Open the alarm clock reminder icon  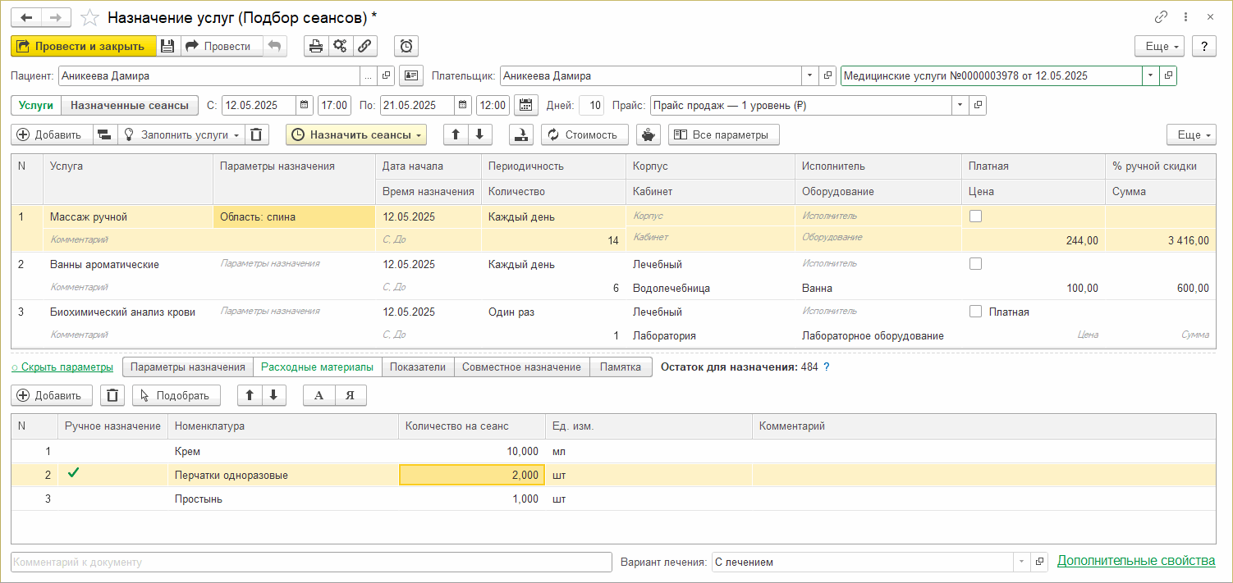[406, 46]
